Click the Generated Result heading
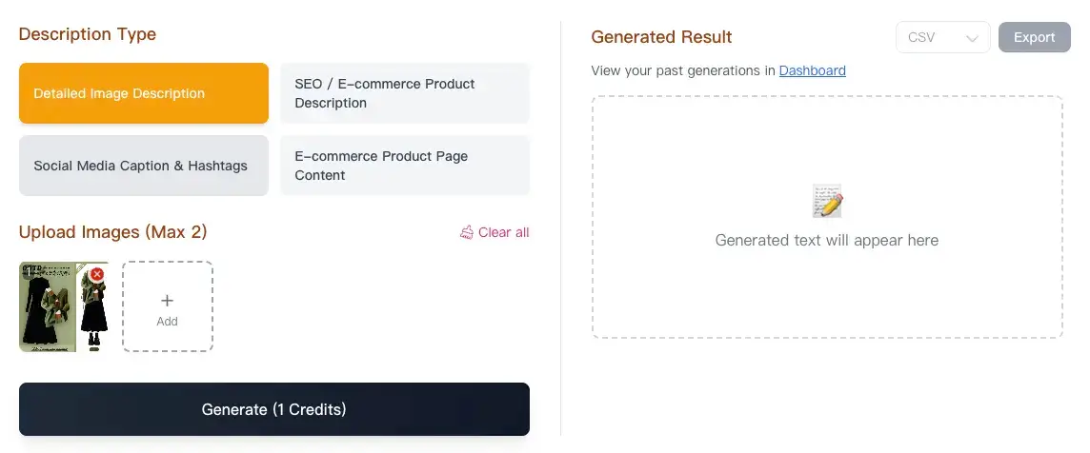Screen dimensions: 1090x453 [661, 37]
